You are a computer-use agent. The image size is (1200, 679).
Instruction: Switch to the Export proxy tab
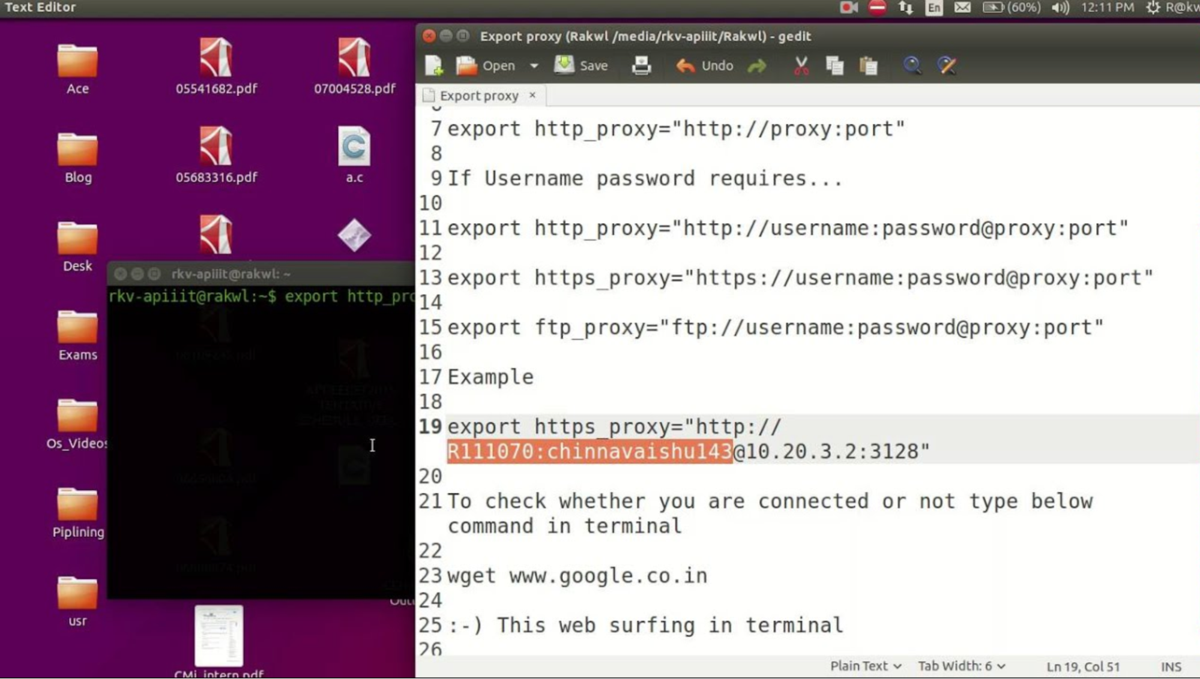coord(479,95)
